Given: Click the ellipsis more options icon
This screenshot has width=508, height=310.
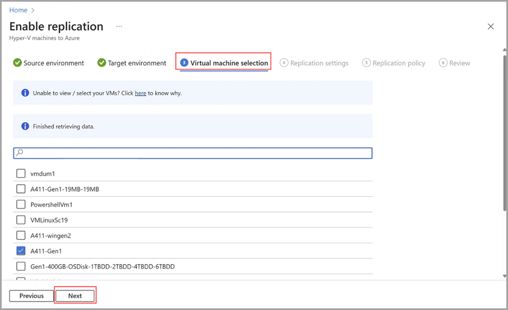Looking at the screenshot, I should click(119, 26).
